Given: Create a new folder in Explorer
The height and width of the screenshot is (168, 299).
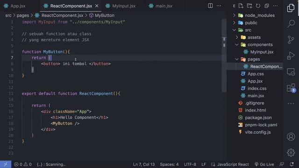Looking at the screenshot, I should 249,6.
